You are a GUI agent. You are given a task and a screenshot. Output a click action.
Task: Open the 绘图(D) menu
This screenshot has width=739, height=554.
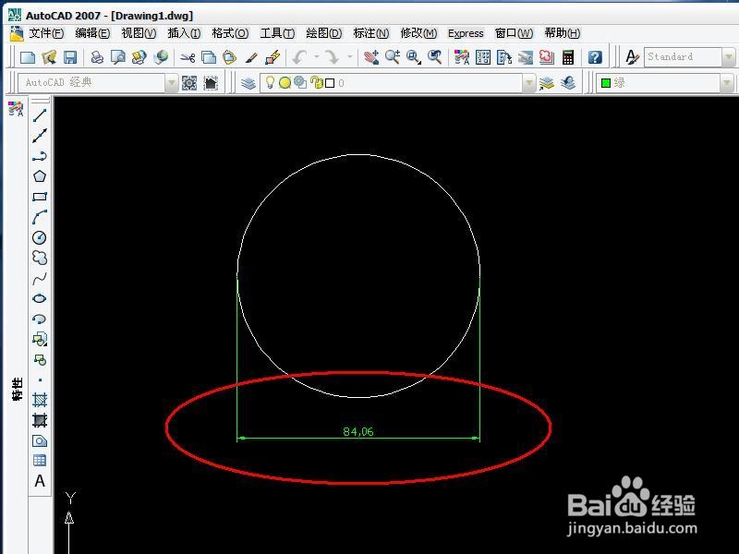coord(324,33)
